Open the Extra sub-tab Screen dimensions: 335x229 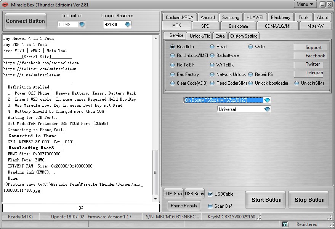tap(220, 36)
